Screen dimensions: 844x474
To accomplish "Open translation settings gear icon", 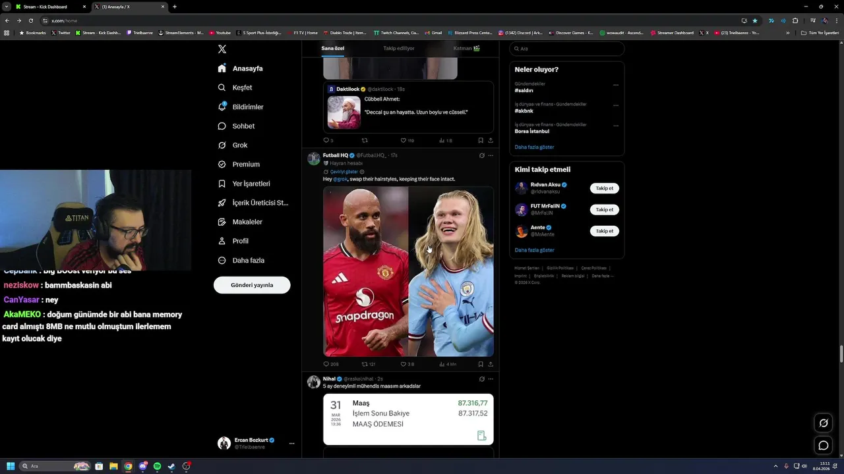I will point(362,172).
